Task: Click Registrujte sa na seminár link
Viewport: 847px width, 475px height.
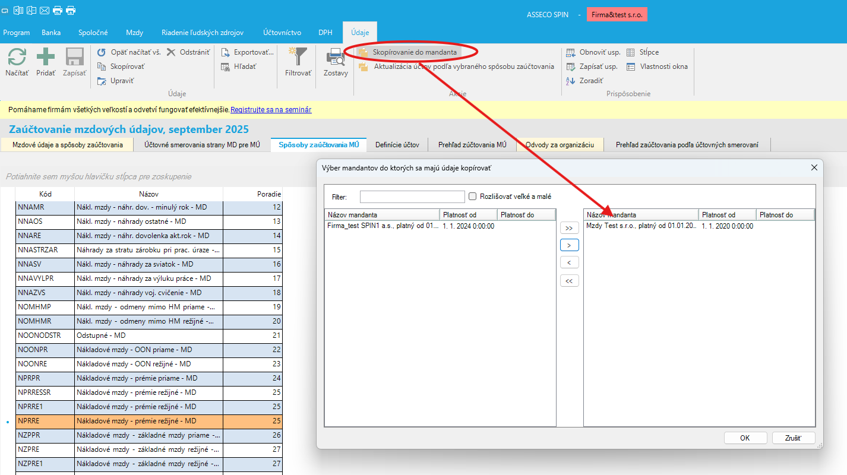Action: pos(271,110)
